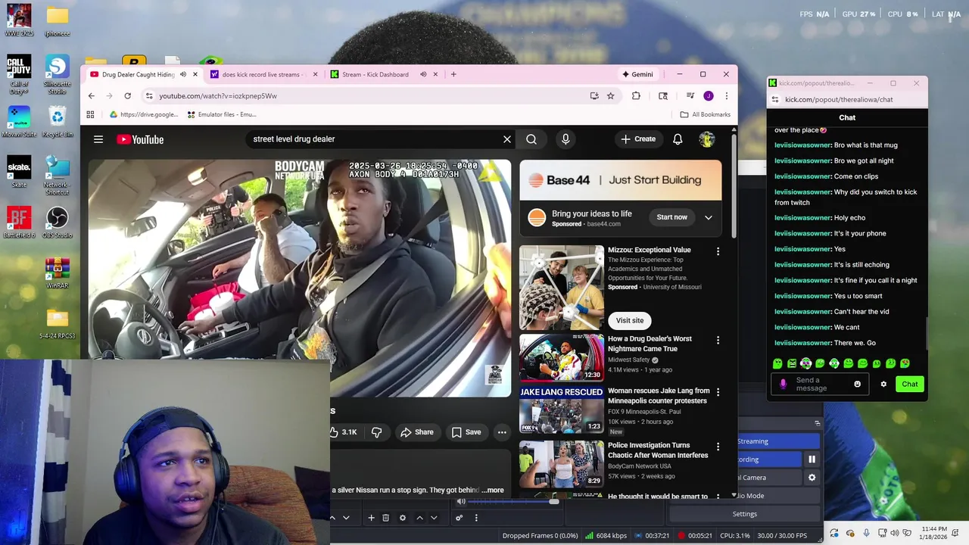The width and height of the screenshot is (969, 545).
Task: Click the Gemini button in Chrome
Action: click(x=637, y=74)
